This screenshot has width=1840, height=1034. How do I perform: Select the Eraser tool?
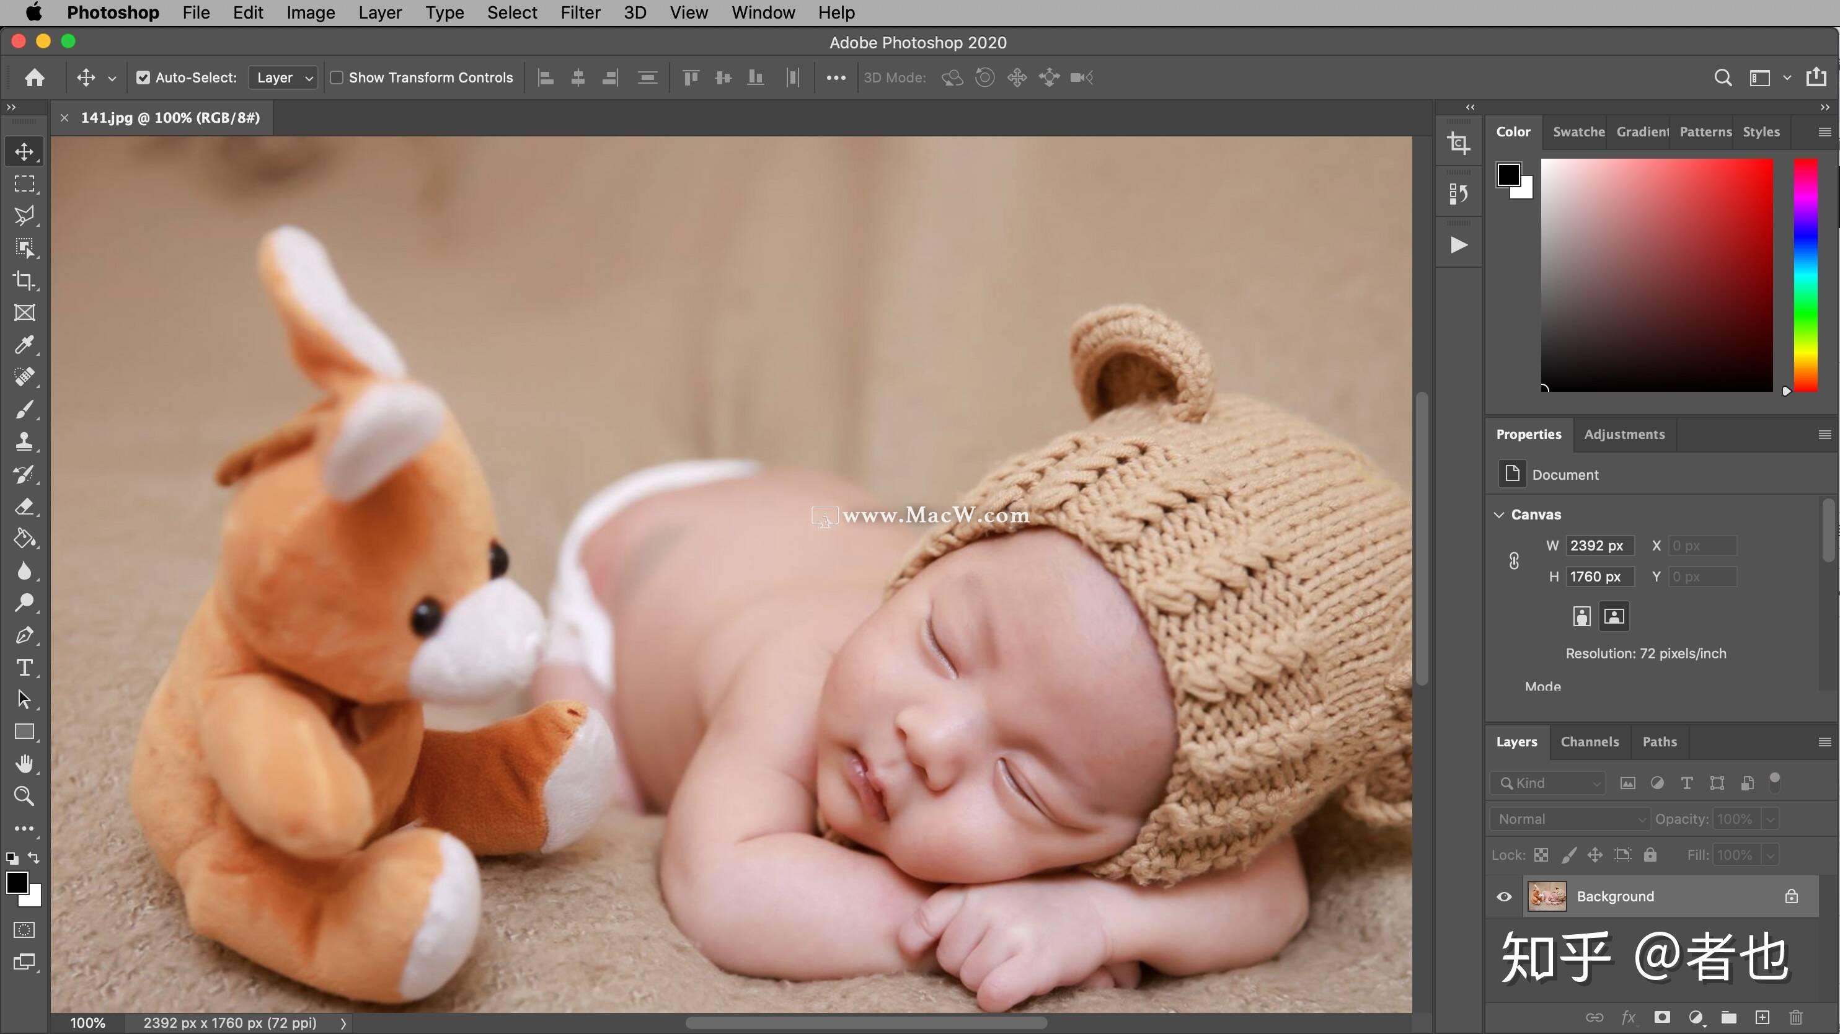point(24,506)
